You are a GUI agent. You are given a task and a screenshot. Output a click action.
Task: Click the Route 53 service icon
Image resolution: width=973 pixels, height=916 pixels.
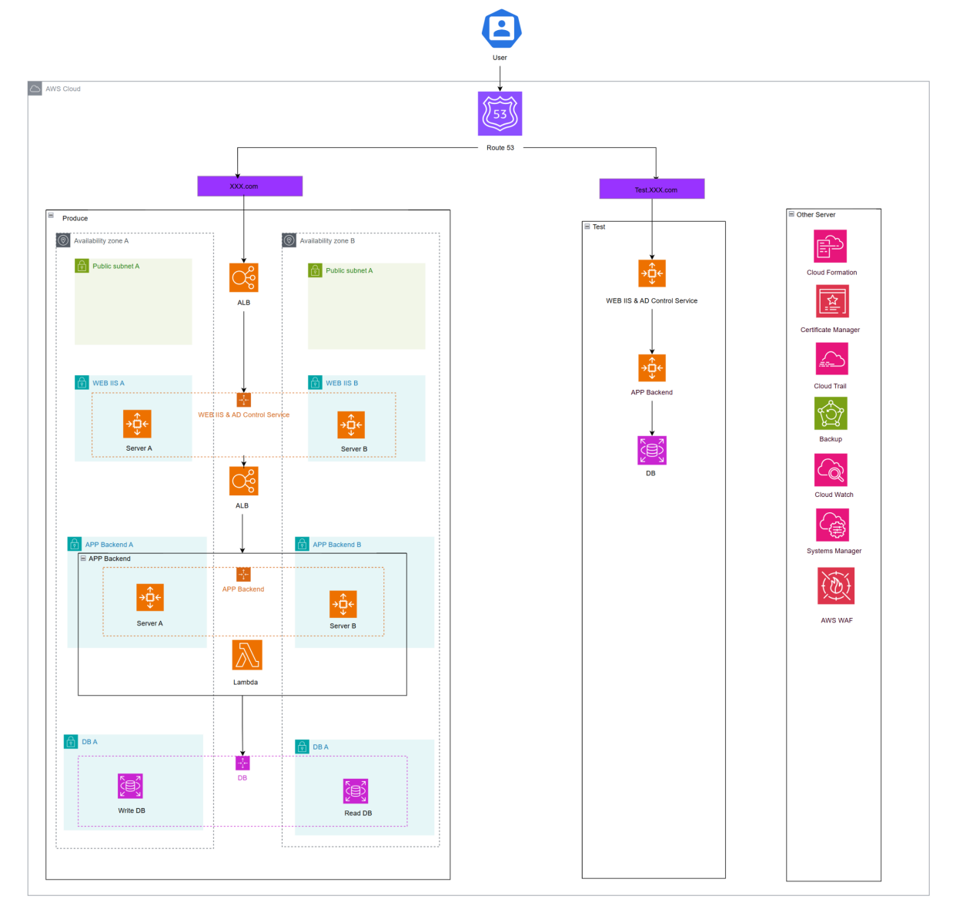tap(500, 113)
